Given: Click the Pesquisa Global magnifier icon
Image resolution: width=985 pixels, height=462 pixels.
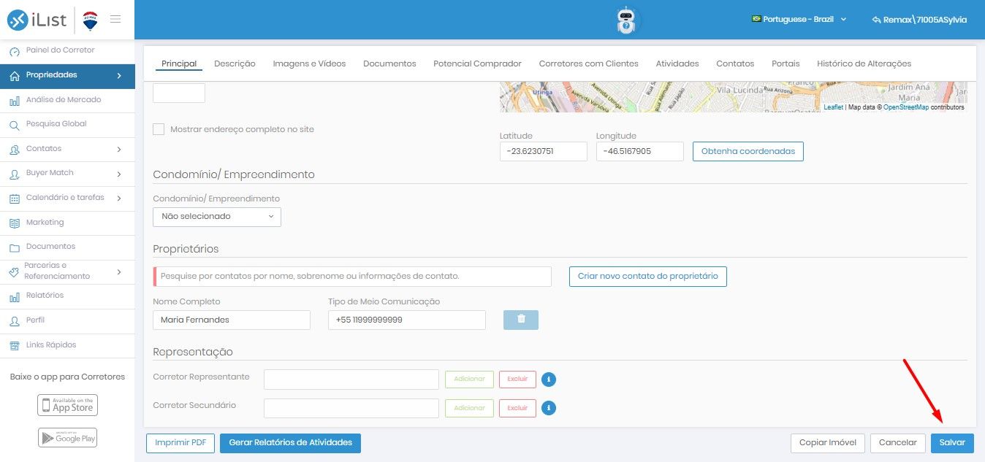Looking at the screenshot, I should tap(14, 125).
